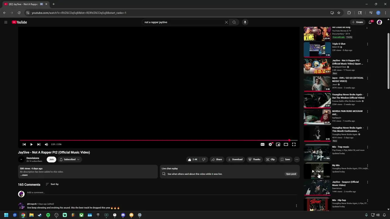Open the Subscribed notification dropdown
This screenshot has width=390, height=219.
point(69,159)
